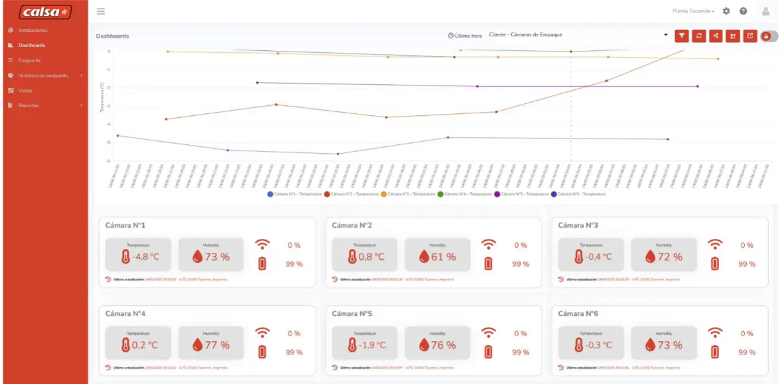The image size is (780, 384).
Task: Expand the Planta Tucumán selector
Action: click(694, 11)
